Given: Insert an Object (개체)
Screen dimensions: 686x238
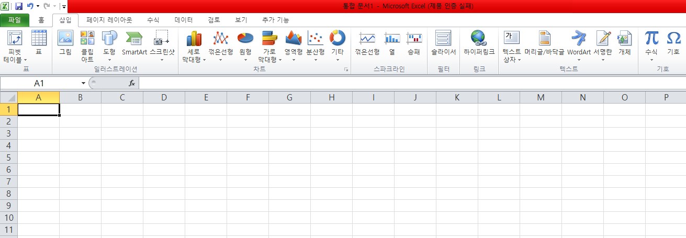Looking at the screenshot, I should tap(625, 43).
